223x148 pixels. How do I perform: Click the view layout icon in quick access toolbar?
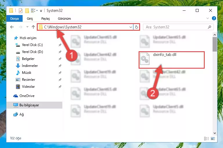[33, 11]
